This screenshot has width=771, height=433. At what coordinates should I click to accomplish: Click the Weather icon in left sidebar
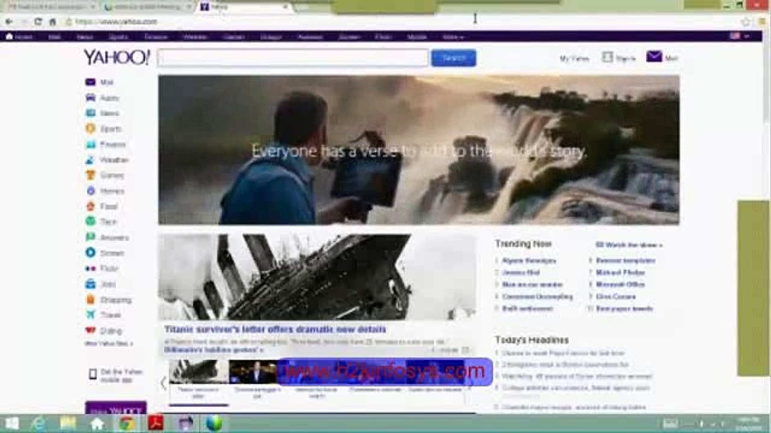click(90, 160)
